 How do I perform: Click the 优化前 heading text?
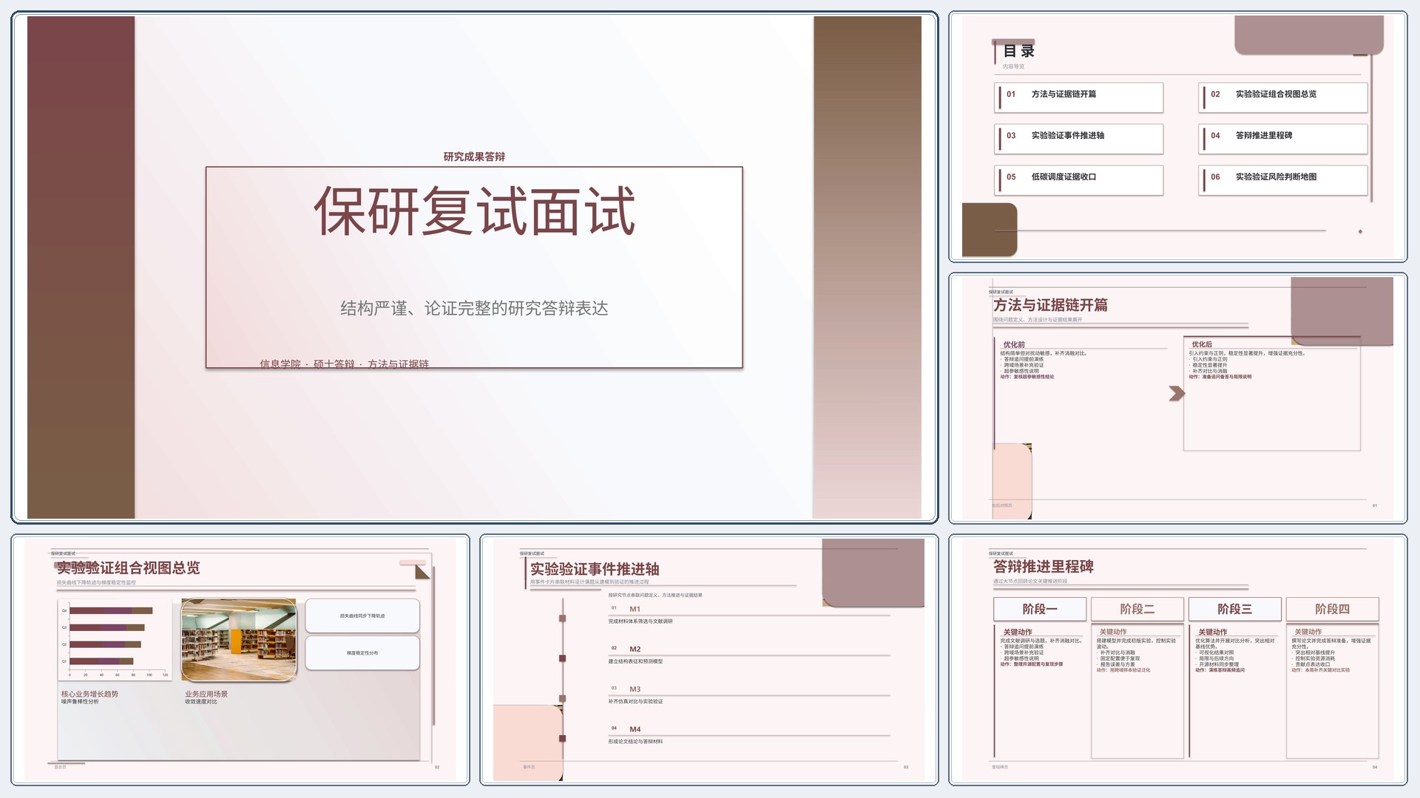pyautogui.click(x=1014, y=344)
